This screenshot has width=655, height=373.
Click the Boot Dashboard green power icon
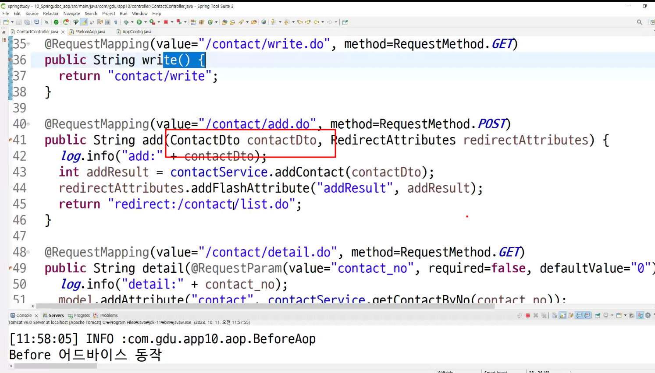pyautogui.click(x=56, y=22)
